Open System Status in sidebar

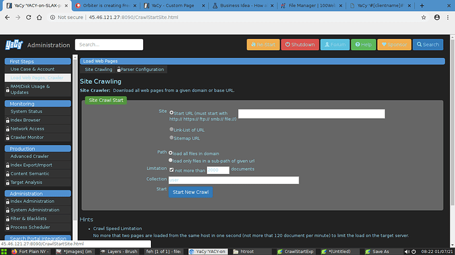click(38, 111)
